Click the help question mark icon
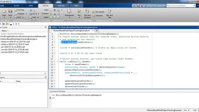This screenshot has height=112, width=199. 164,6
